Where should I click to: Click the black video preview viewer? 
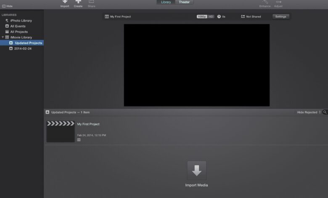point(197,65)
